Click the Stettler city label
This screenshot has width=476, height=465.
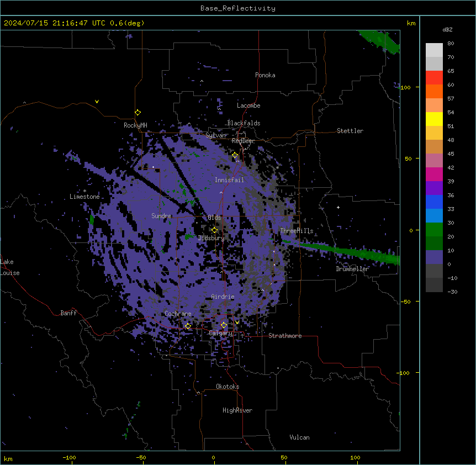(350, 131)
